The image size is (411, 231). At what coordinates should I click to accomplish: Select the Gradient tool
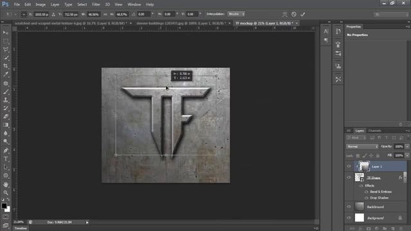[6, 125]
